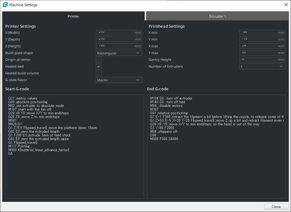Switch to the Printer tab
Screen dimensions: 291x212
point(73,16)
